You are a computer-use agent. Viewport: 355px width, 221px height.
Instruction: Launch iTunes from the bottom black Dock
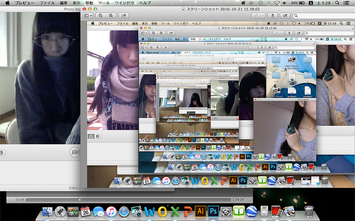111,212
